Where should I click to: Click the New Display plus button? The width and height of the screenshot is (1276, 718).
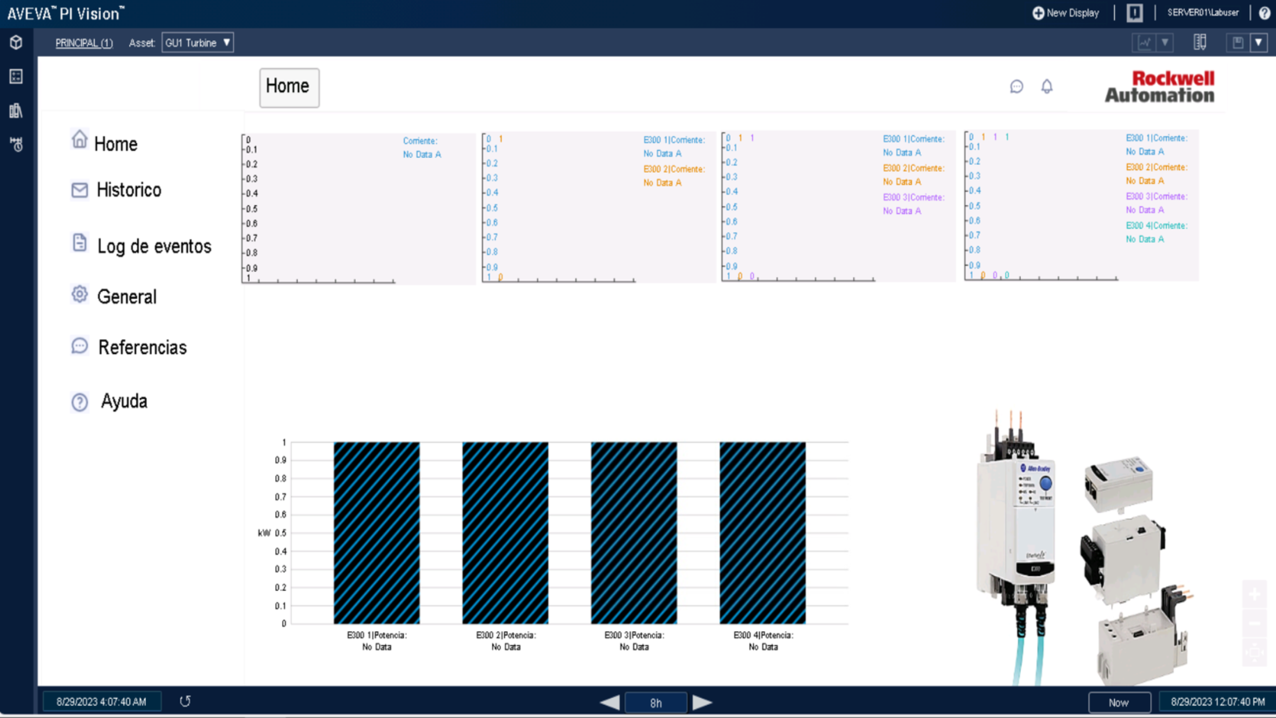[x=1065, y=13]
